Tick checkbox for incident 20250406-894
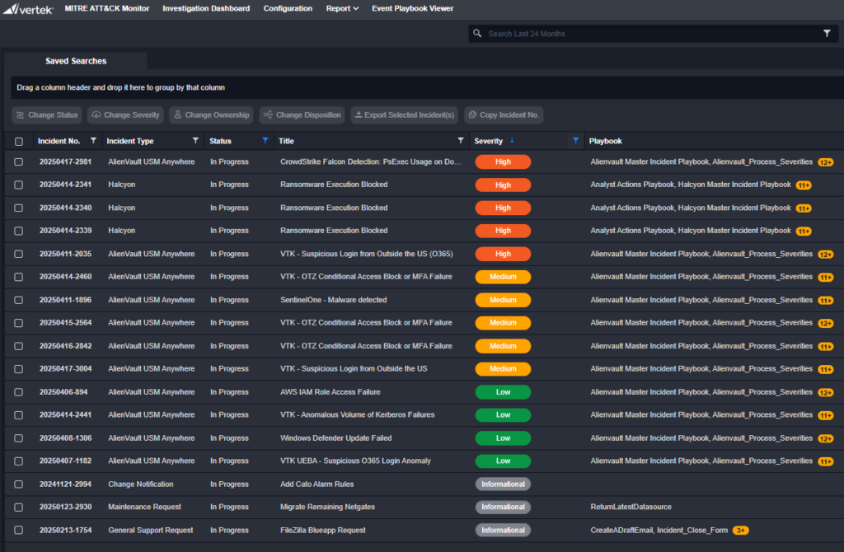This screenshot has height=552, width=844. click(x=19, y=392)
